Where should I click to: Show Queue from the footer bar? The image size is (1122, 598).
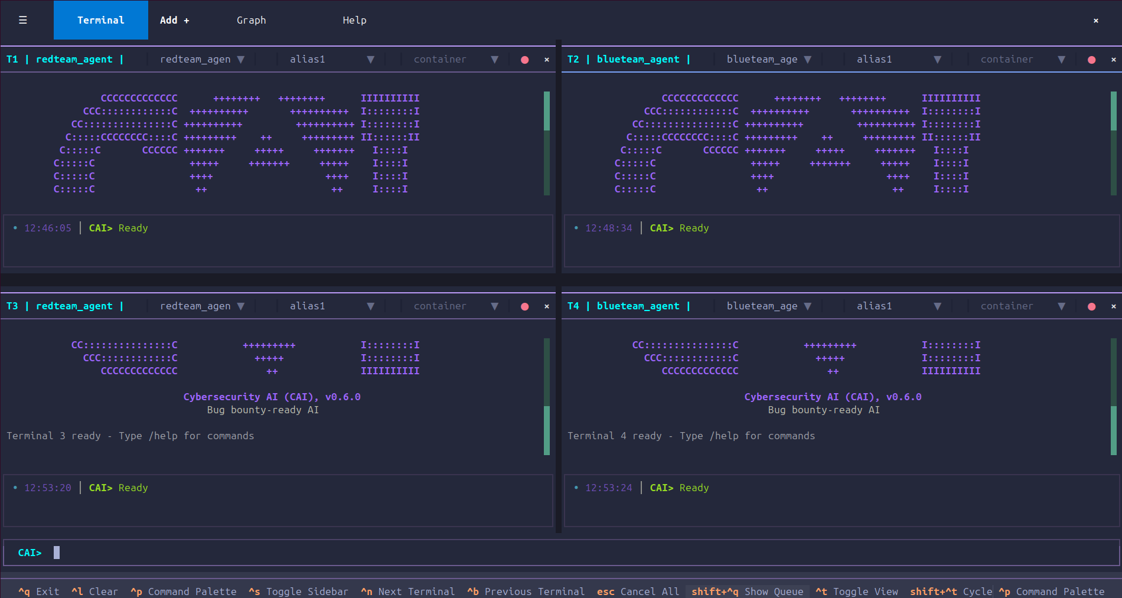(747, 591)
